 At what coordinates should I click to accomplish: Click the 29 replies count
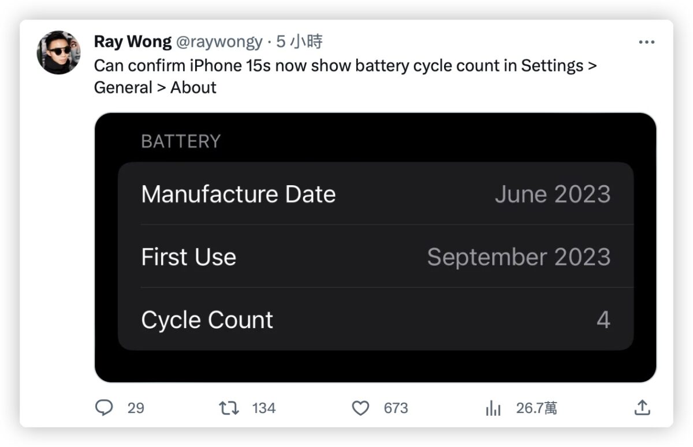click(136, 408)
